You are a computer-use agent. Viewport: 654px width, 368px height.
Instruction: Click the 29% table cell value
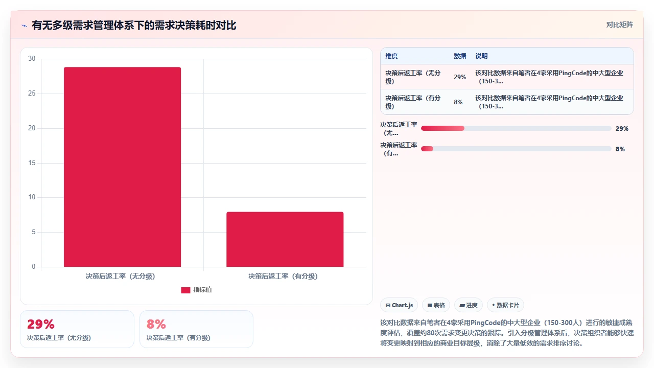pyautogui.click(x=460, y=77)
